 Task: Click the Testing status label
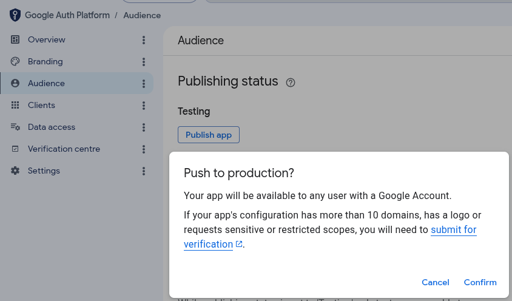194,112
